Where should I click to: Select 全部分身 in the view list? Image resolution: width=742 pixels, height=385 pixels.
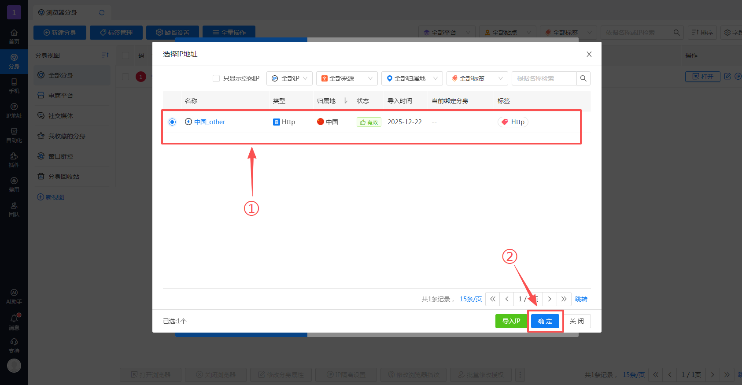pos(72,75)
